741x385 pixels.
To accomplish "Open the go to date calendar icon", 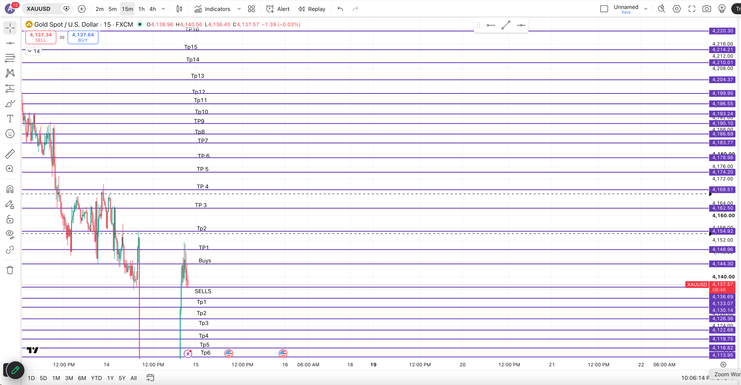I will [150, 378].
